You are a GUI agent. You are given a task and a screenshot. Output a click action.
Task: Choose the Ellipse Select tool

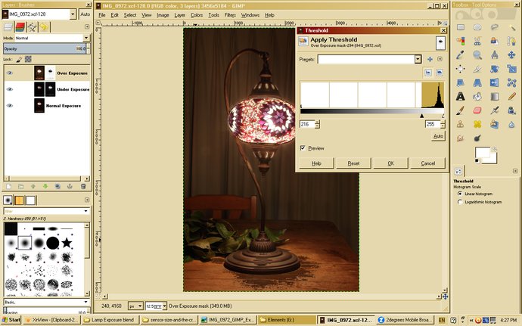point(477,28)
